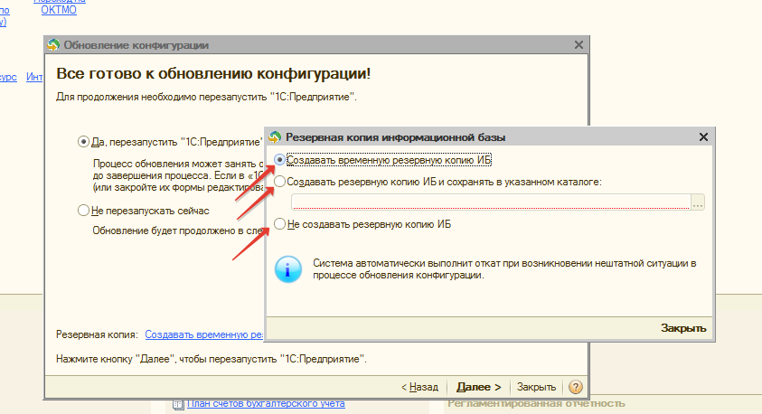Open 'План счетов бухгалтерского учета' link
Image resolution: width=762 pixels, height=414 pixels.
point(266,403)
